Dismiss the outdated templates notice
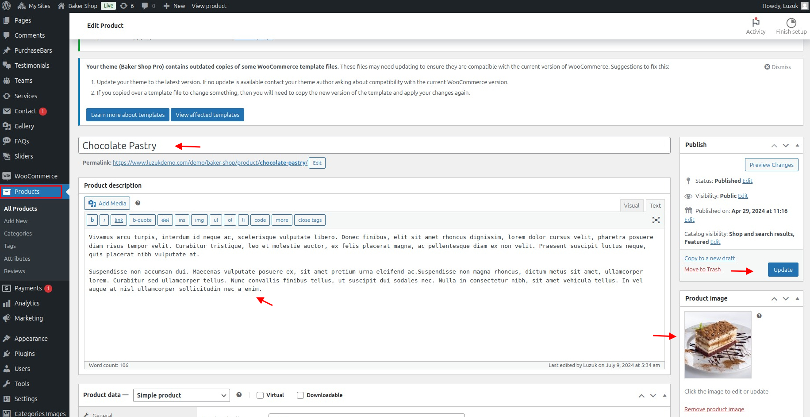 [x=777, y=67]
